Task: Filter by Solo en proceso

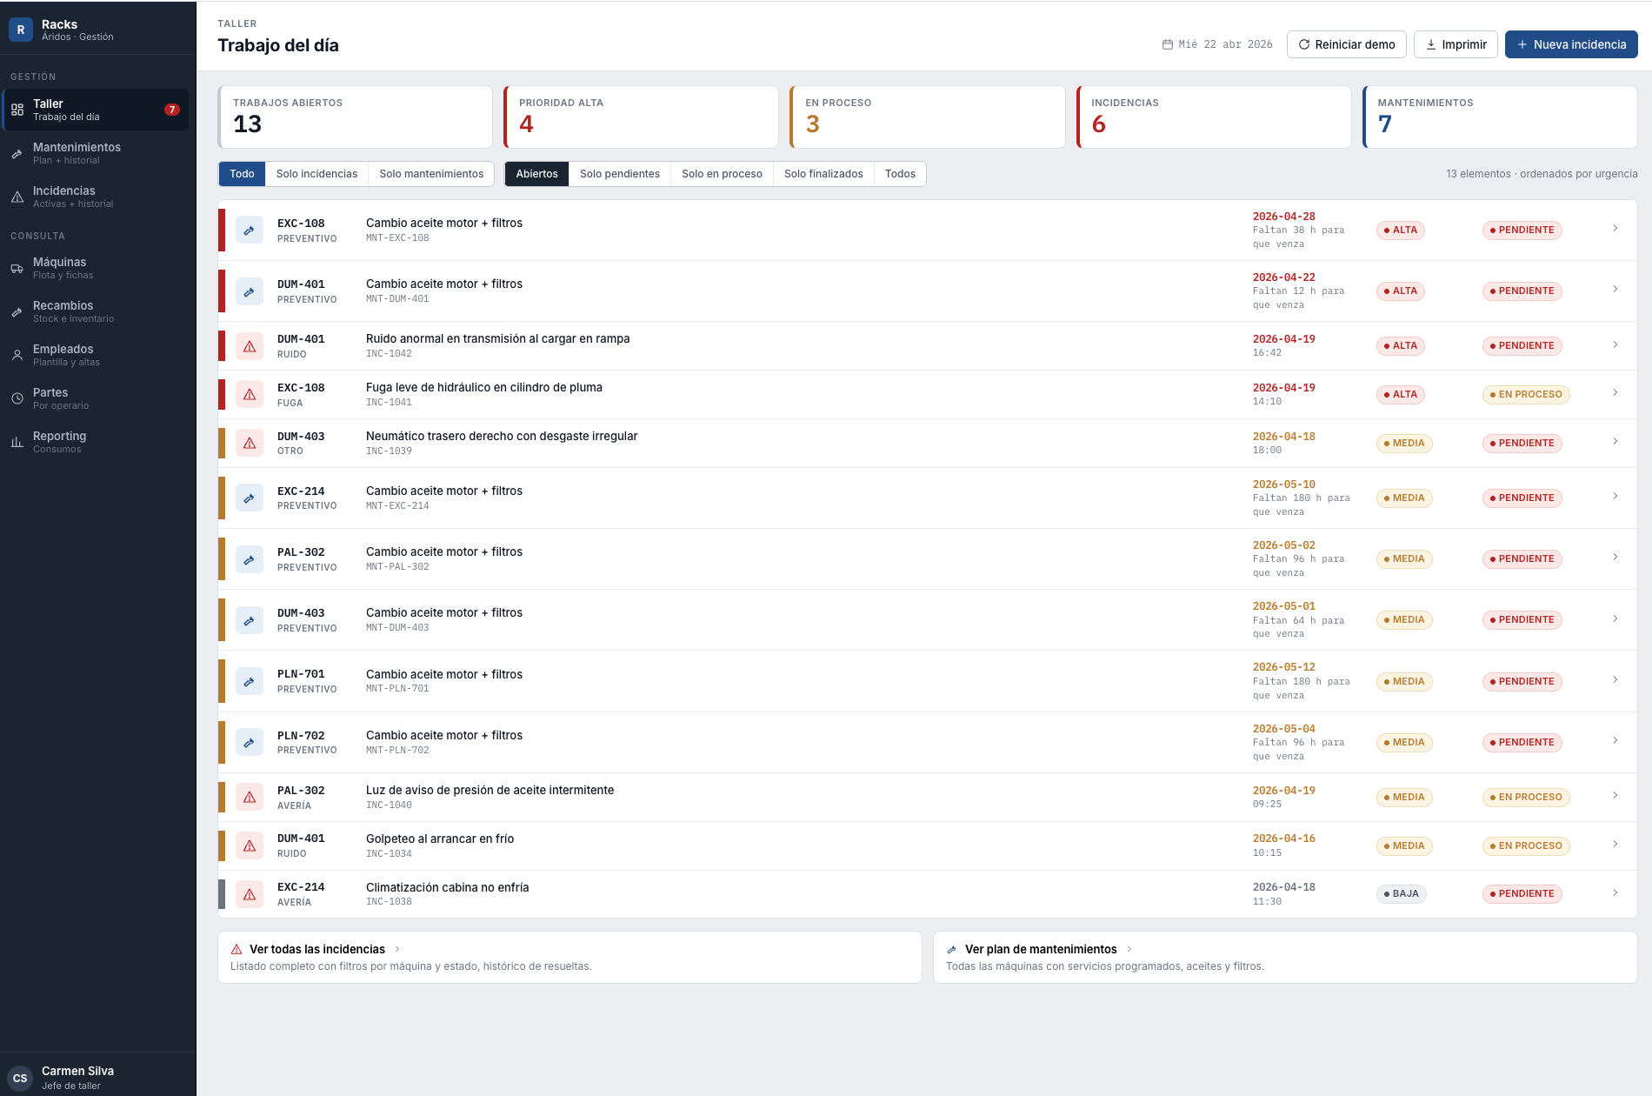Action: (722, 174)
